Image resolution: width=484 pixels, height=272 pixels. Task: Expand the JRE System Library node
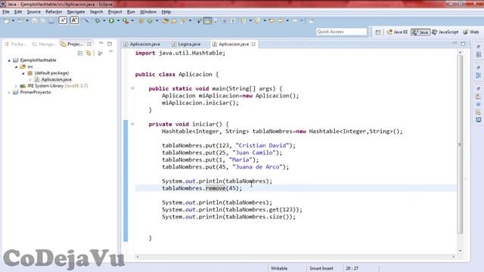tap(16, 86)
